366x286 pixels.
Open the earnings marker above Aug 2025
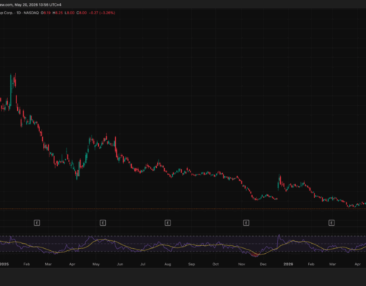click(x=168, y=223)
